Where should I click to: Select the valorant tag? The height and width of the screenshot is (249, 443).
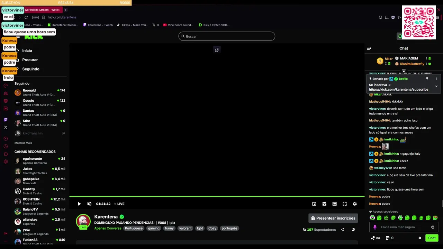(x=185, y=228)
